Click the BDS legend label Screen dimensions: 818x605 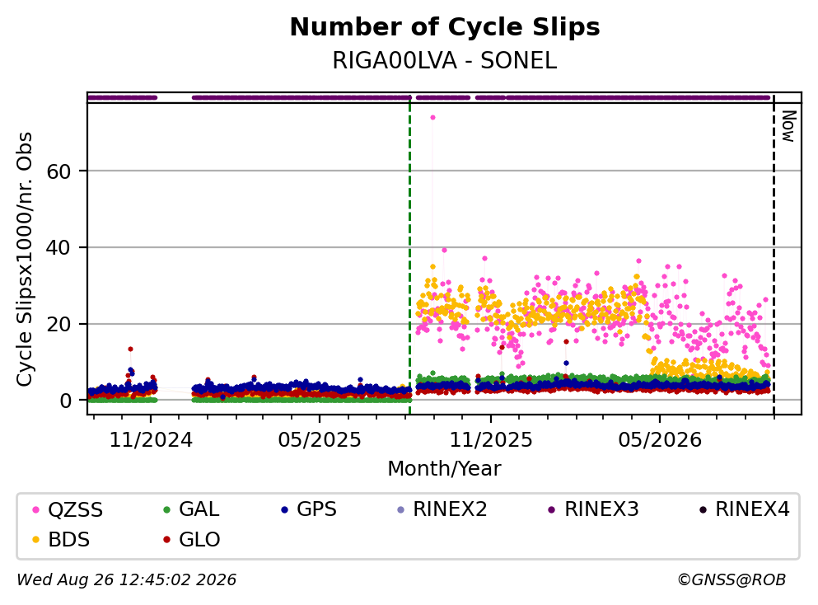pos(69,539)
